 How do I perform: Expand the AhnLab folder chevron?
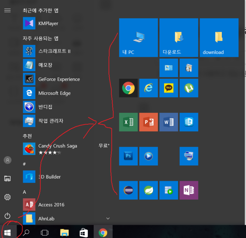108,218
